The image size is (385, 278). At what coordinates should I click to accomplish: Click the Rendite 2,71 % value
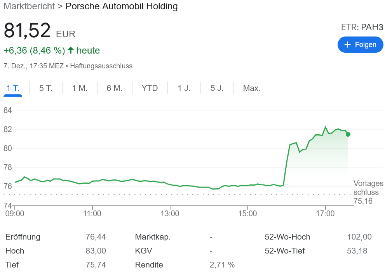[x=222, y=265]
